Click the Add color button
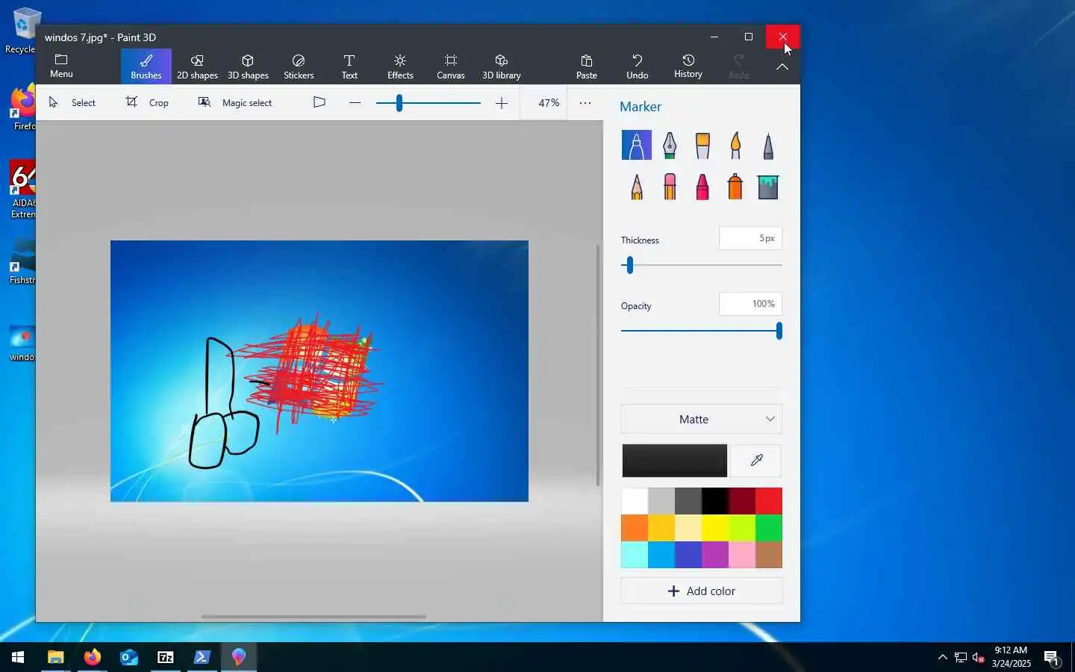This screenshot has height=672, width=1075. [702, 591]
